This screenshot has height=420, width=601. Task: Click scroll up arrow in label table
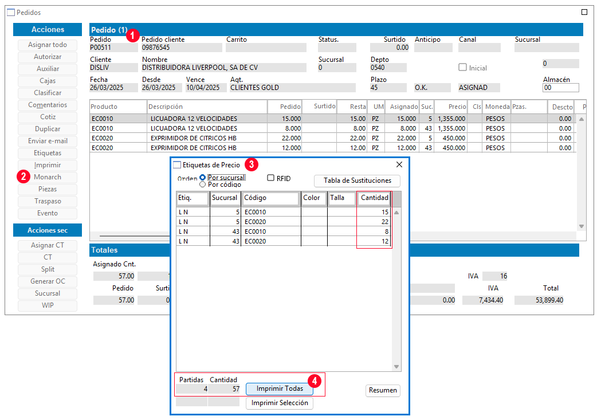pos(396,213)
